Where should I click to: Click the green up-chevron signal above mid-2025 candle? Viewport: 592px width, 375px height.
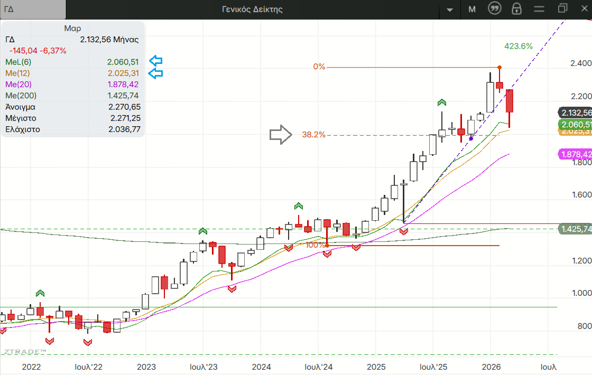point(441,102)
